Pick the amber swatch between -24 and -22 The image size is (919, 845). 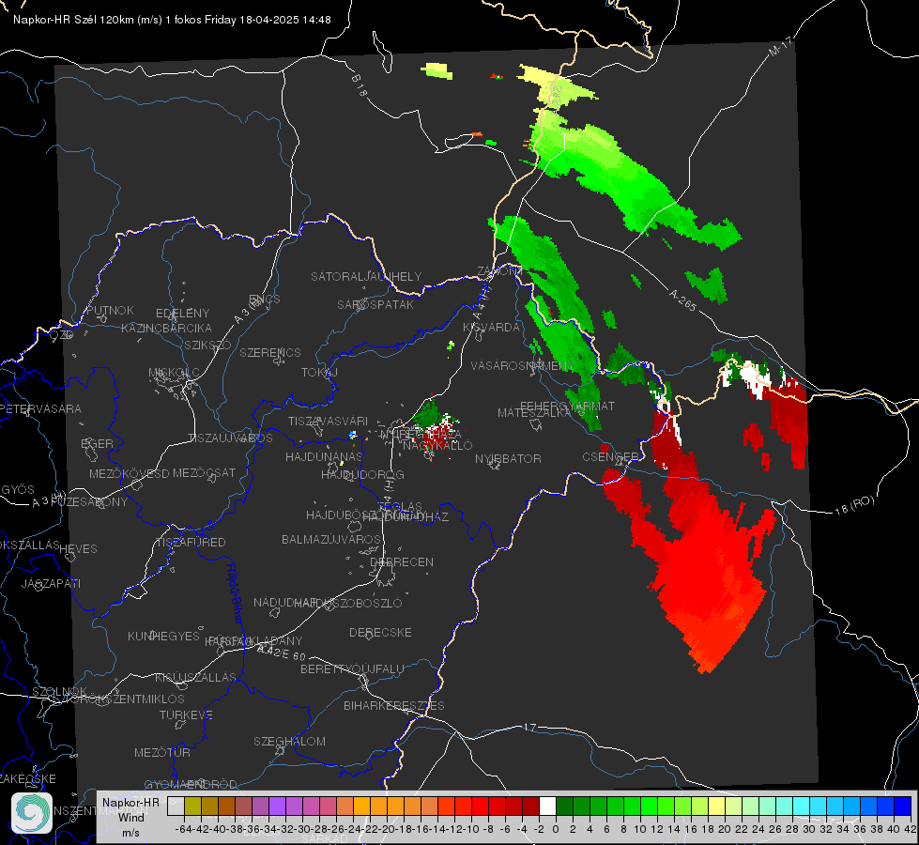[361, 807]
